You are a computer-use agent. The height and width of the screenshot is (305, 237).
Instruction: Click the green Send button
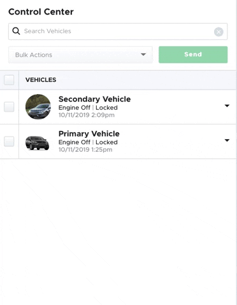click(x=193, y=55)
